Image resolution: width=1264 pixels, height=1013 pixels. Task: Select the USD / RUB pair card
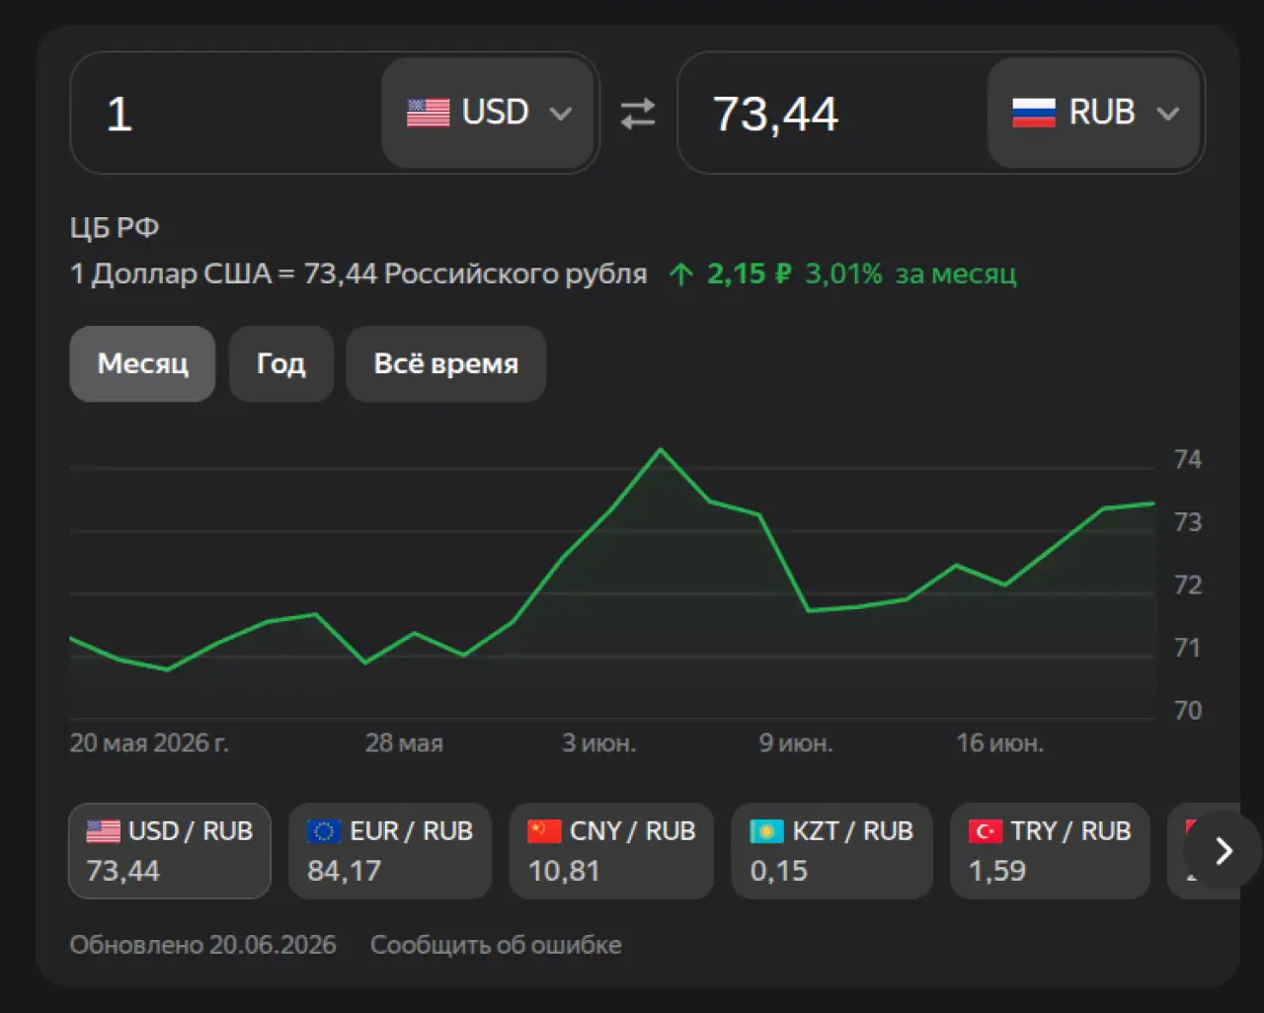[170, 851]
